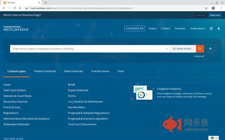Image resolution: width=225 pixels, height=140 pixels.
Task: Open the user profile icon
Action: [x=219, y=28]
